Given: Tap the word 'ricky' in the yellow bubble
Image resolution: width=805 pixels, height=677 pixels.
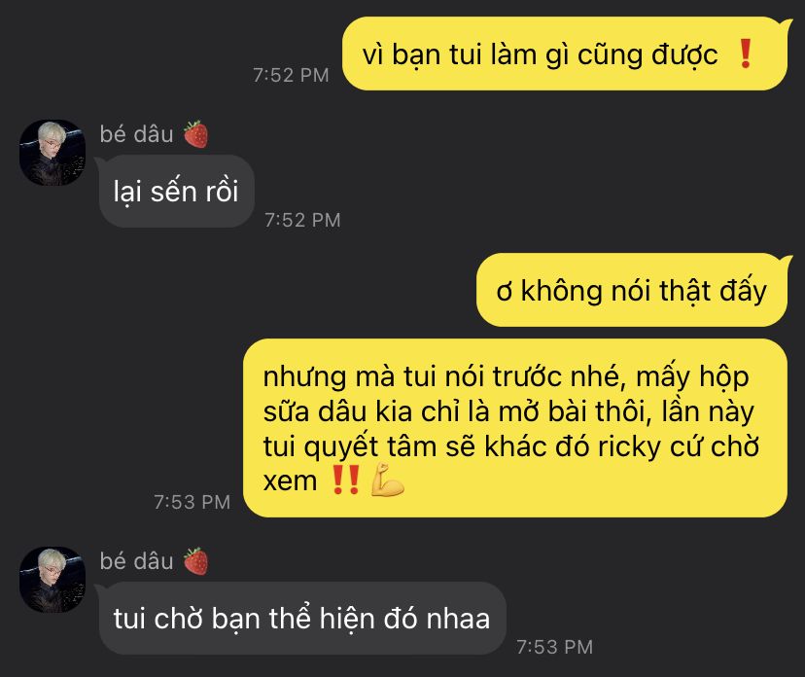Looking at the screenshot, I should (x=629, y=446).
